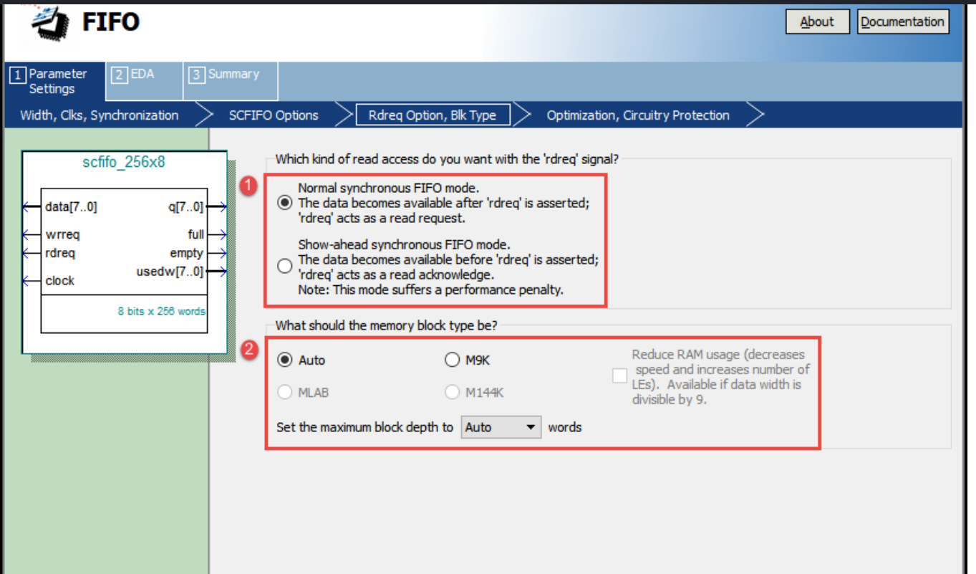Open 'Optimization, Circuitry Protection' page
Viewport: 976px width, 574px height.
click(x=637, y=115)
